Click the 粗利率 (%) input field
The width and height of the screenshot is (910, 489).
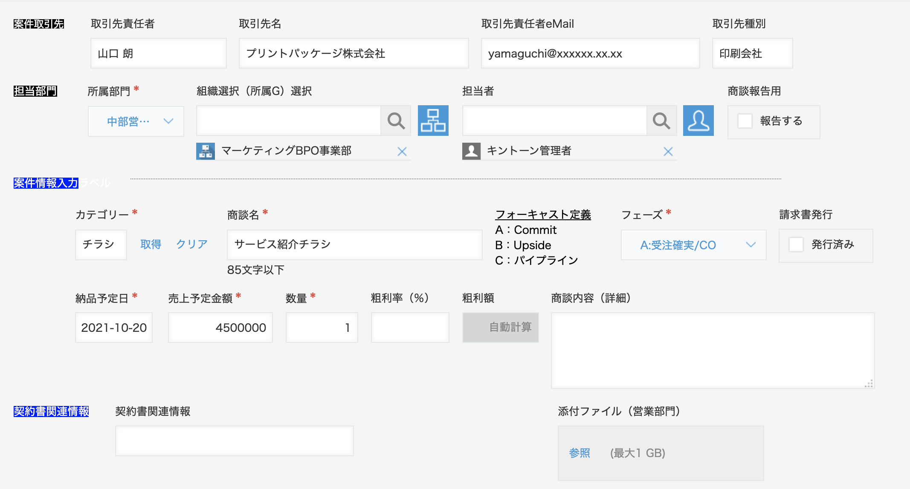click(409, 328)
